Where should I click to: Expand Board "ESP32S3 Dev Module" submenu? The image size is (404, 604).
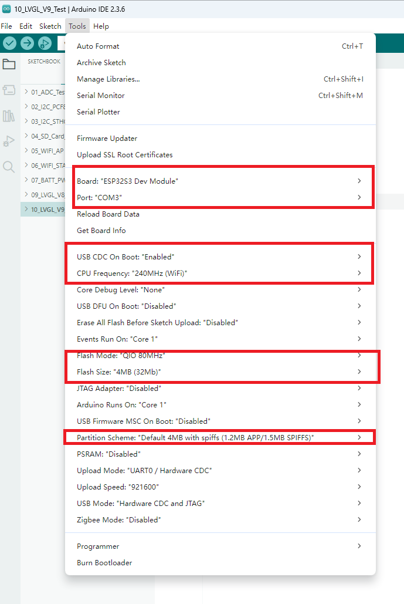[x=220, y=181]
